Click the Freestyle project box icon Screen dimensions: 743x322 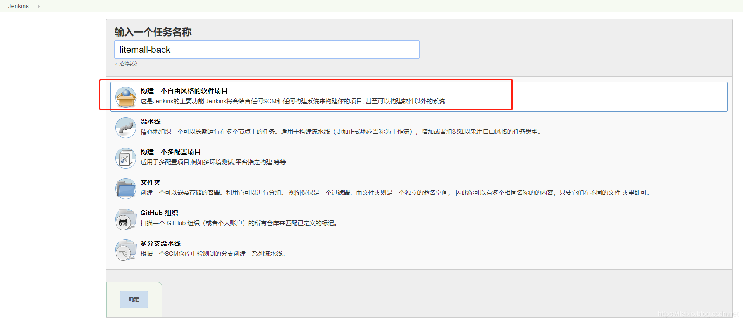[x=126, y=97]
